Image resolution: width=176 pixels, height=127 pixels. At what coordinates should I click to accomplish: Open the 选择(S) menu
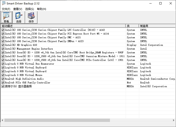coord(30,9)
